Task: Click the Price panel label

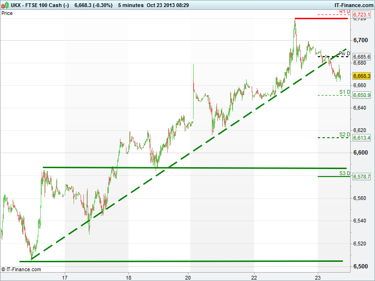Action: coord(7,13)
